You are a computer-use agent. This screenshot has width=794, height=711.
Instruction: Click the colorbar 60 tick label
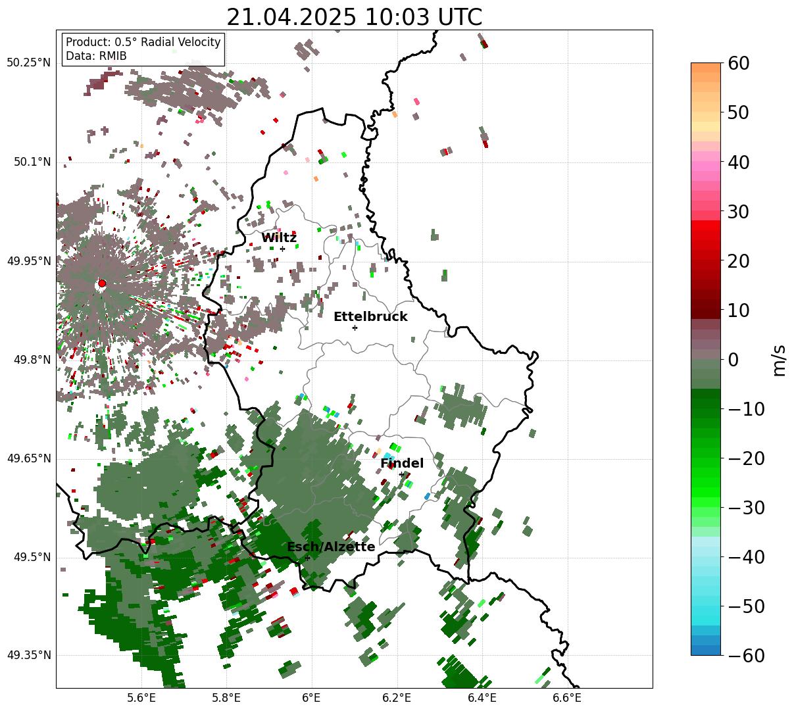[739, 63]
